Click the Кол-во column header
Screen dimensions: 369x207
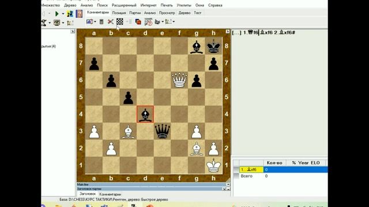274,163
